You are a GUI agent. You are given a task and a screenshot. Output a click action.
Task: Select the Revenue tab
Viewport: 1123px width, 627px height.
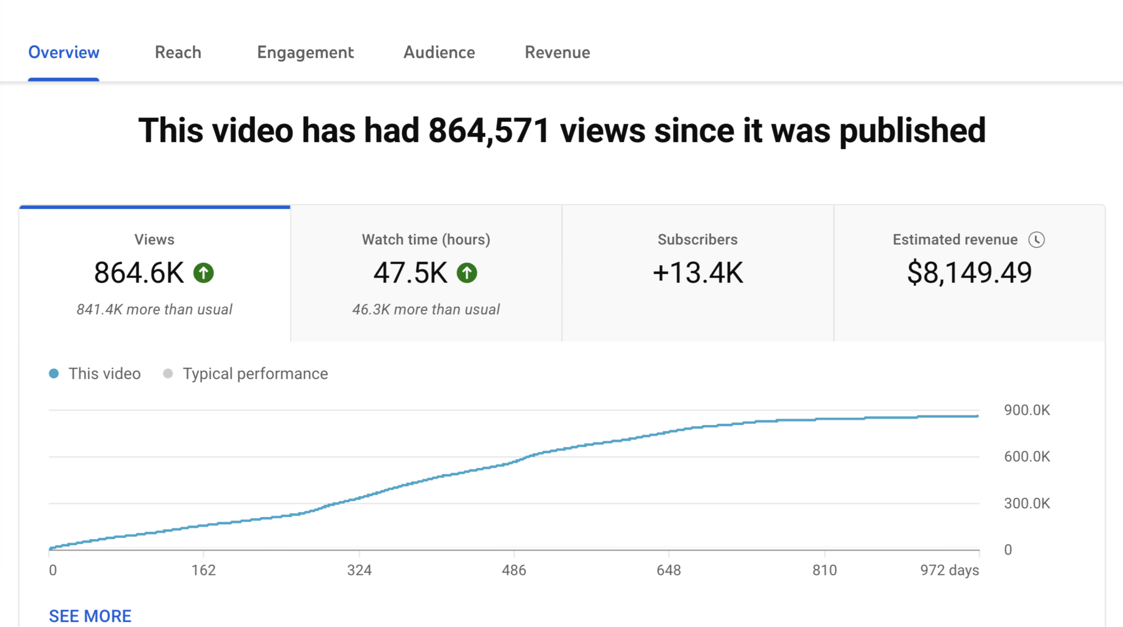pos(557,53)
